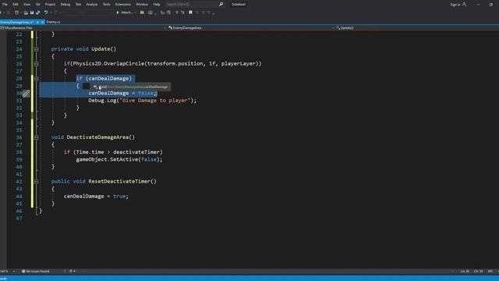499x281 pixels.
Task: Collapse the canDealDamage if block at line 28
Action: point(37,78)
